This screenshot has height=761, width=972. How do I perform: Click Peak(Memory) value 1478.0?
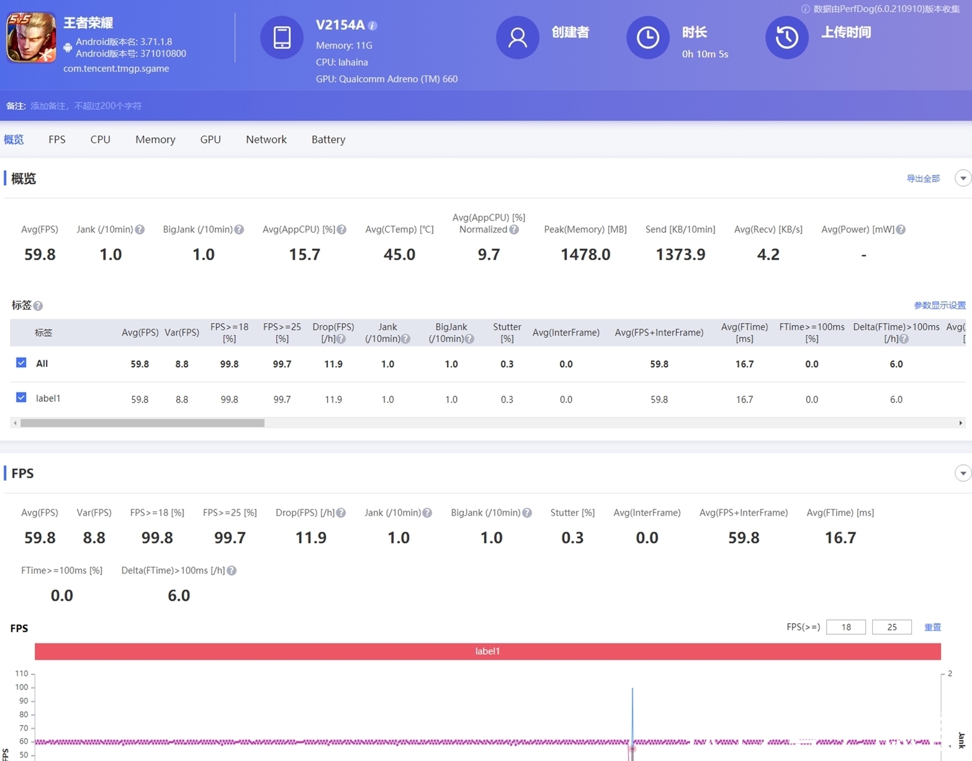(x=585, y=254)
